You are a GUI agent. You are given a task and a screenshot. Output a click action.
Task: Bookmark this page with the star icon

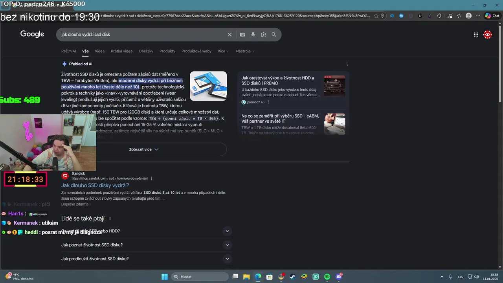376,16
